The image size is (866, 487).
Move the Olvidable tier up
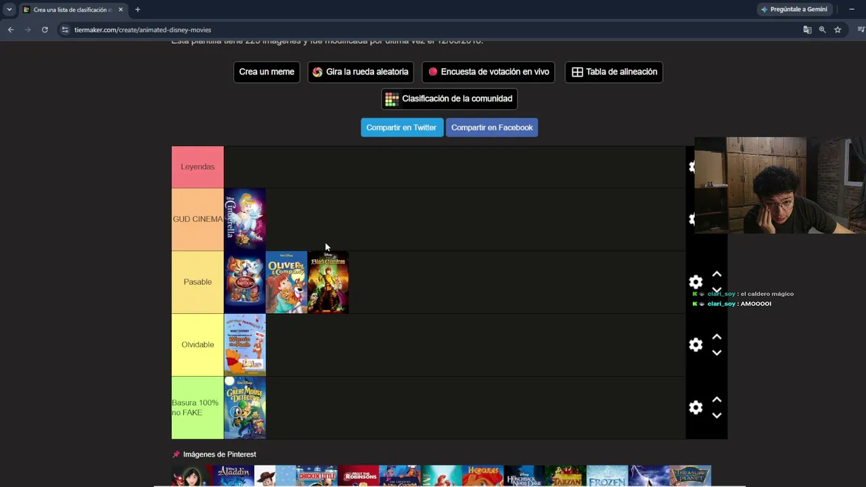pos(716,337)
